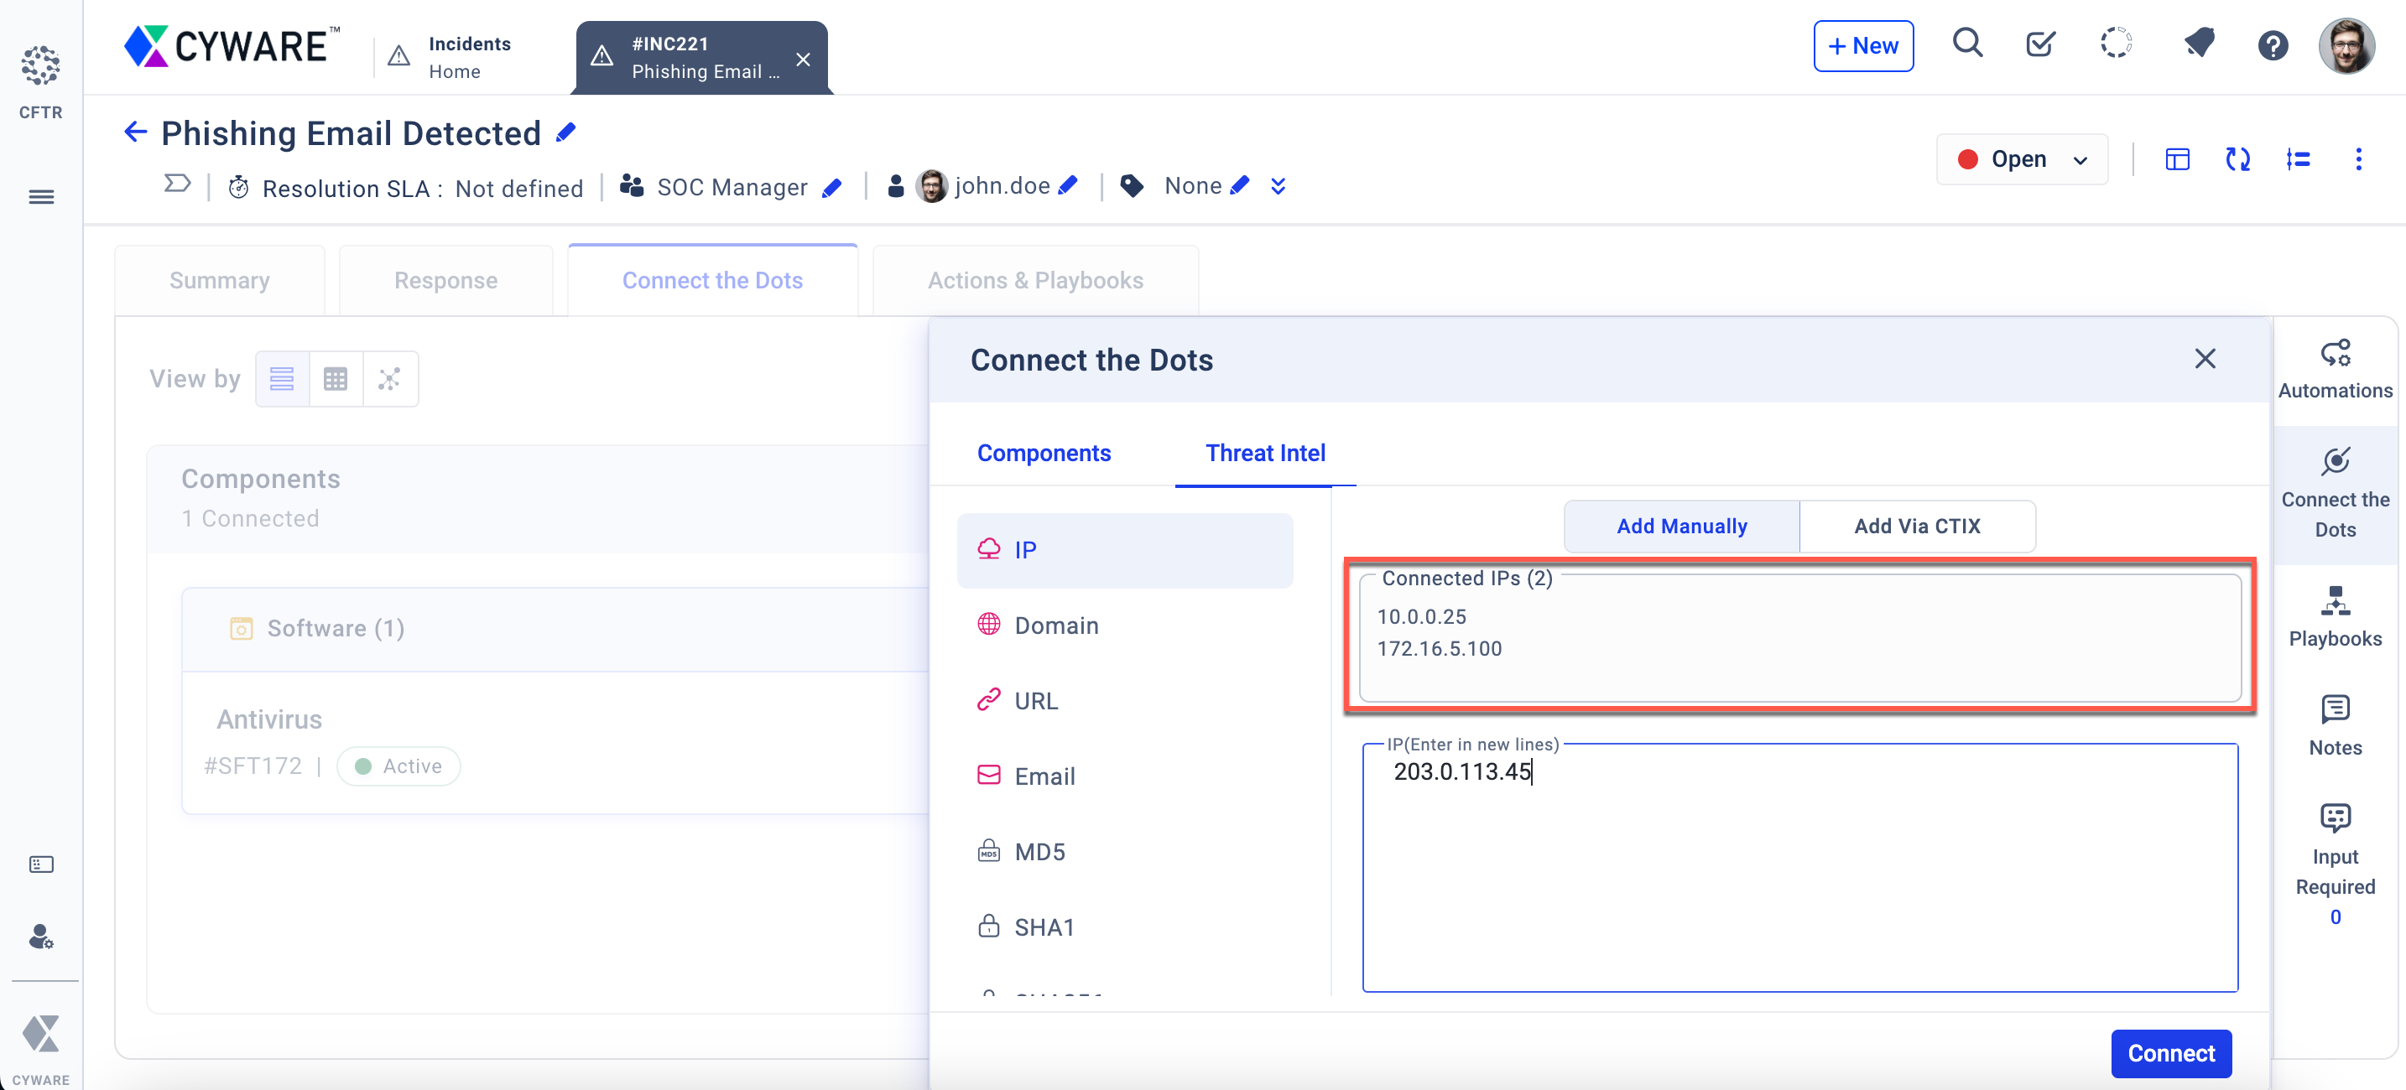The height and width of the screenshot is (1090, 2406).
Task: Edit the incident title pencil icon
Action: 566,133
